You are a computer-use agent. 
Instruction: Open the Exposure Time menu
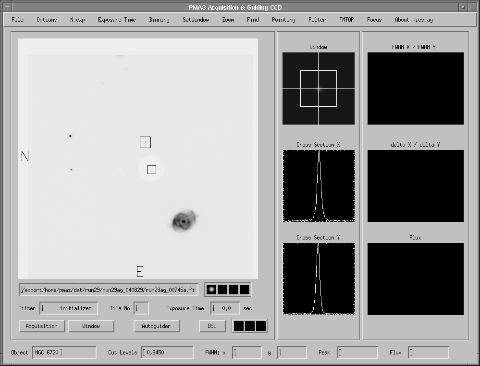(x=117, y=20)
